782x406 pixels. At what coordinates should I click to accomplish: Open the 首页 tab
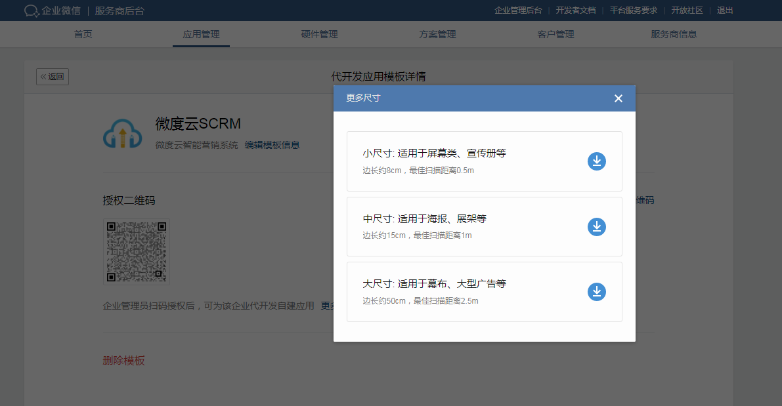click(x=83, y=34)
